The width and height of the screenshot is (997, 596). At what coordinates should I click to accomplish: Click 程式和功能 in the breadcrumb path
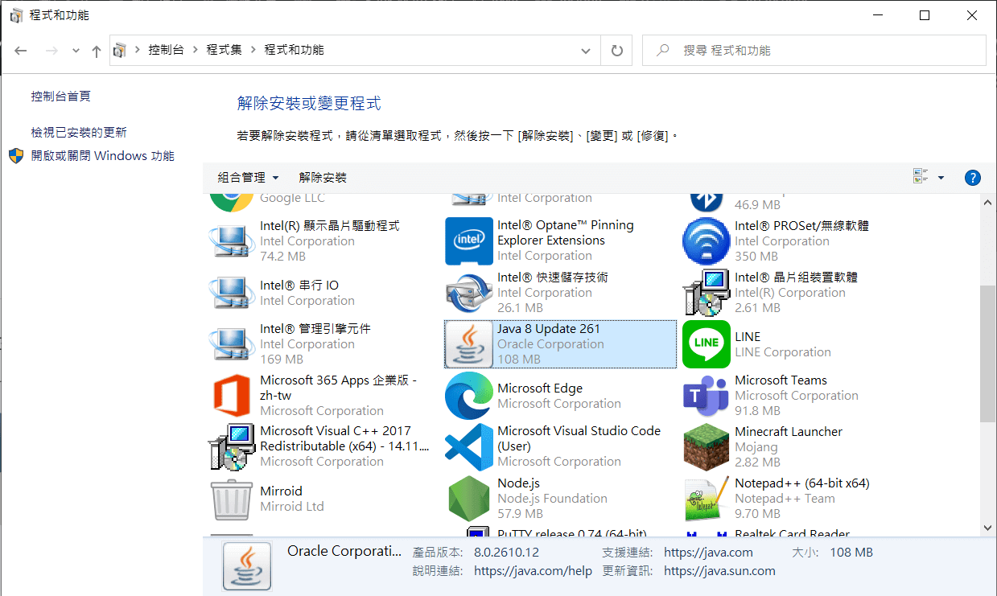[295, 50]
